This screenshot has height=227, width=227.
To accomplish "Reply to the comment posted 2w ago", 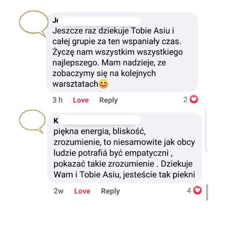I will (x=110, y=191).
